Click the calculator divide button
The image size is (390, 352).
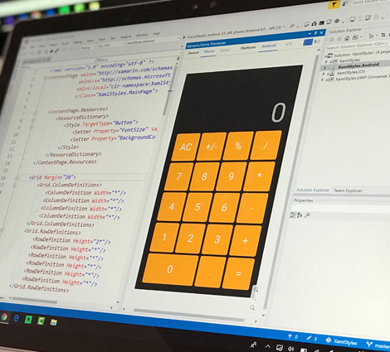266,145
